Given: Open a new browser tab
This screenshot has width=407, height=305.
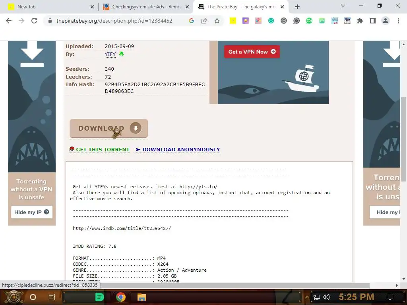Looking at the screenshot, I should point(297,7).
